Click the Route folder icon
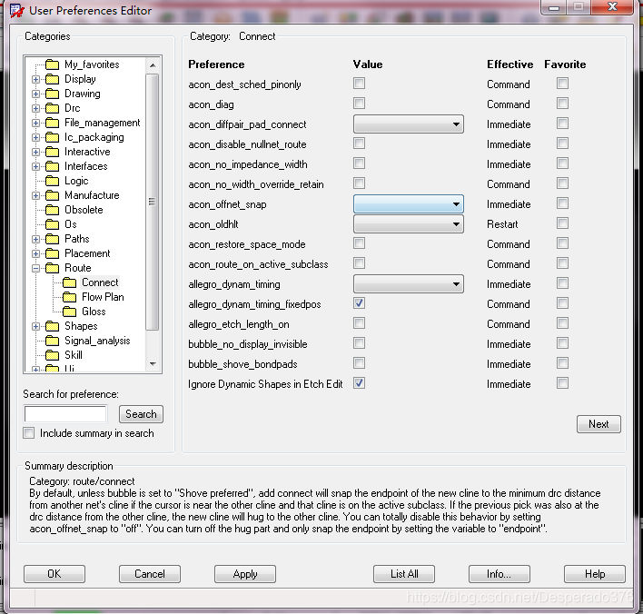 tap(52, 268)
